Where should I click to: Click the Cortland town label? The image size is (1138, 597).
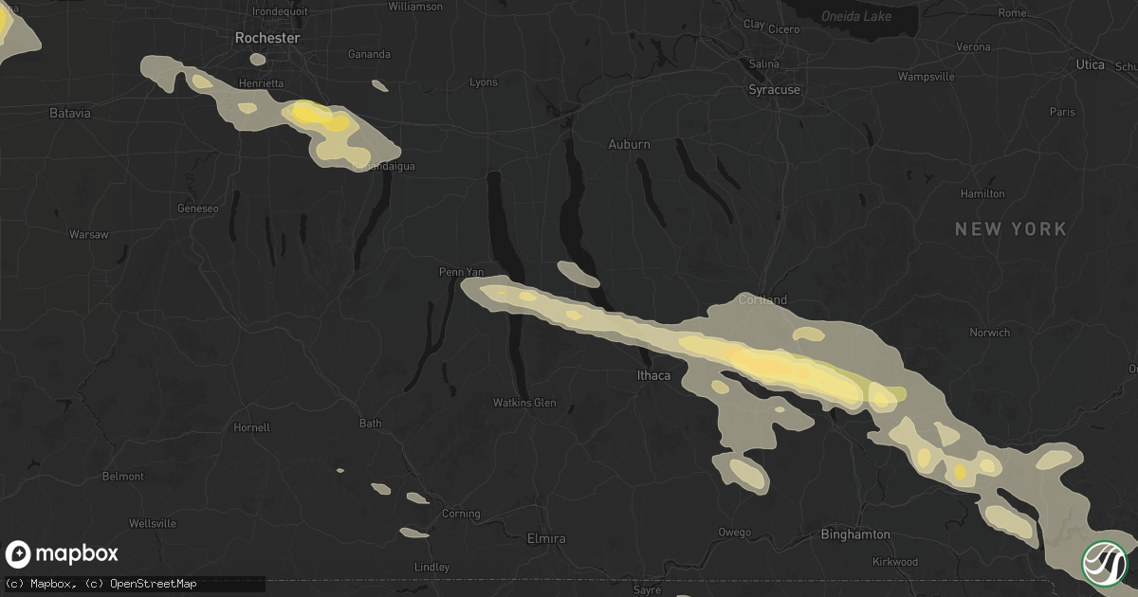[x=762, y=300]
